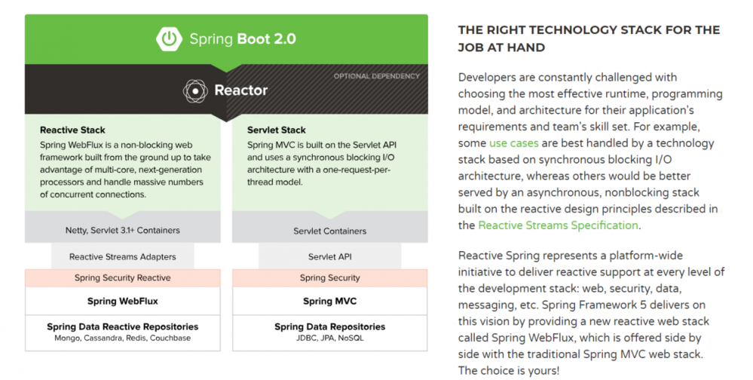Click the Reactor atom logo icon
Viewport: 753px width, 380px height.
click(x=195, y=91)
